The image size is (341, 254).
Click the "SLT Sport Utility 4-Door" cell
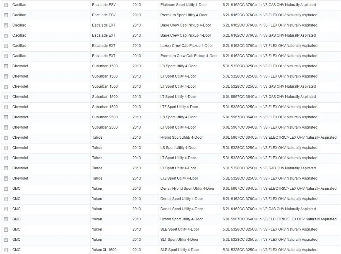(x=179, y=239)
